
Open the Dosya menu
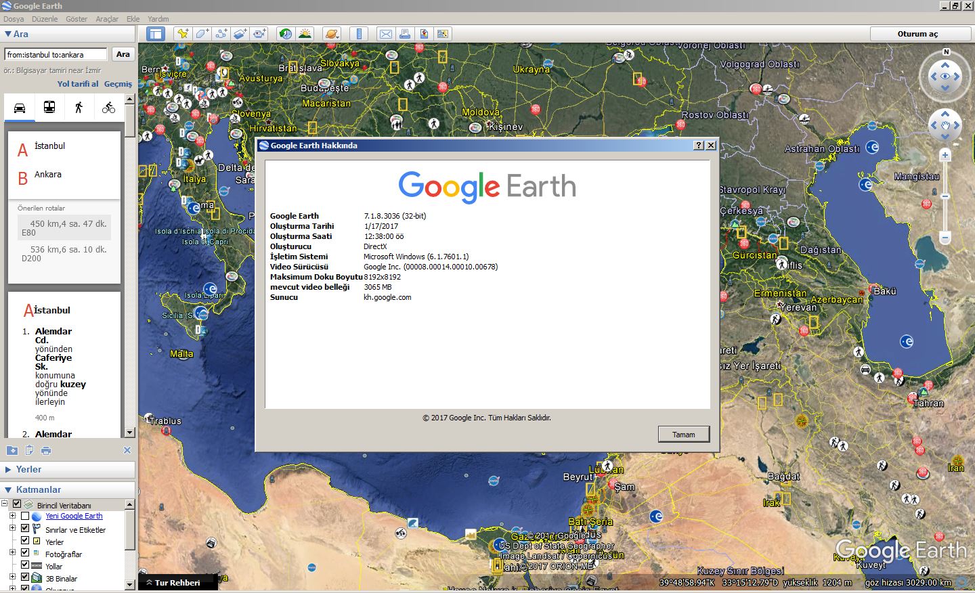tap(14, 19)
